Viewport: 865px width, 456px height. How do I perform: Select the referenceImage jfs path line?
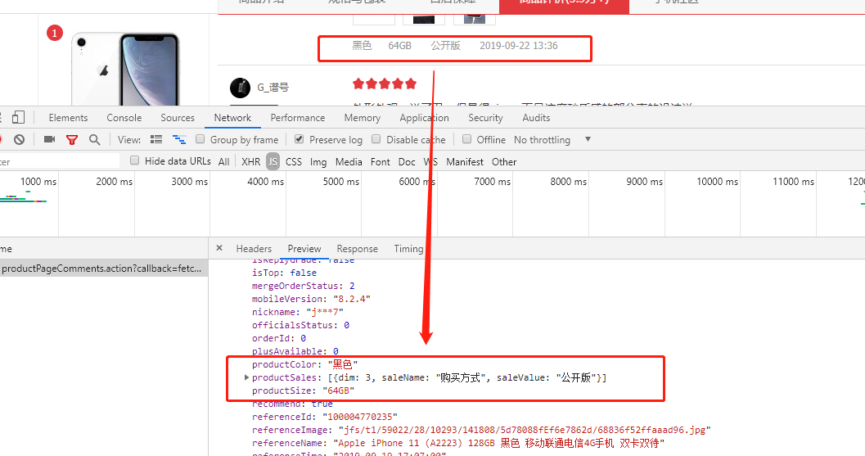click(x=481, y=430)
